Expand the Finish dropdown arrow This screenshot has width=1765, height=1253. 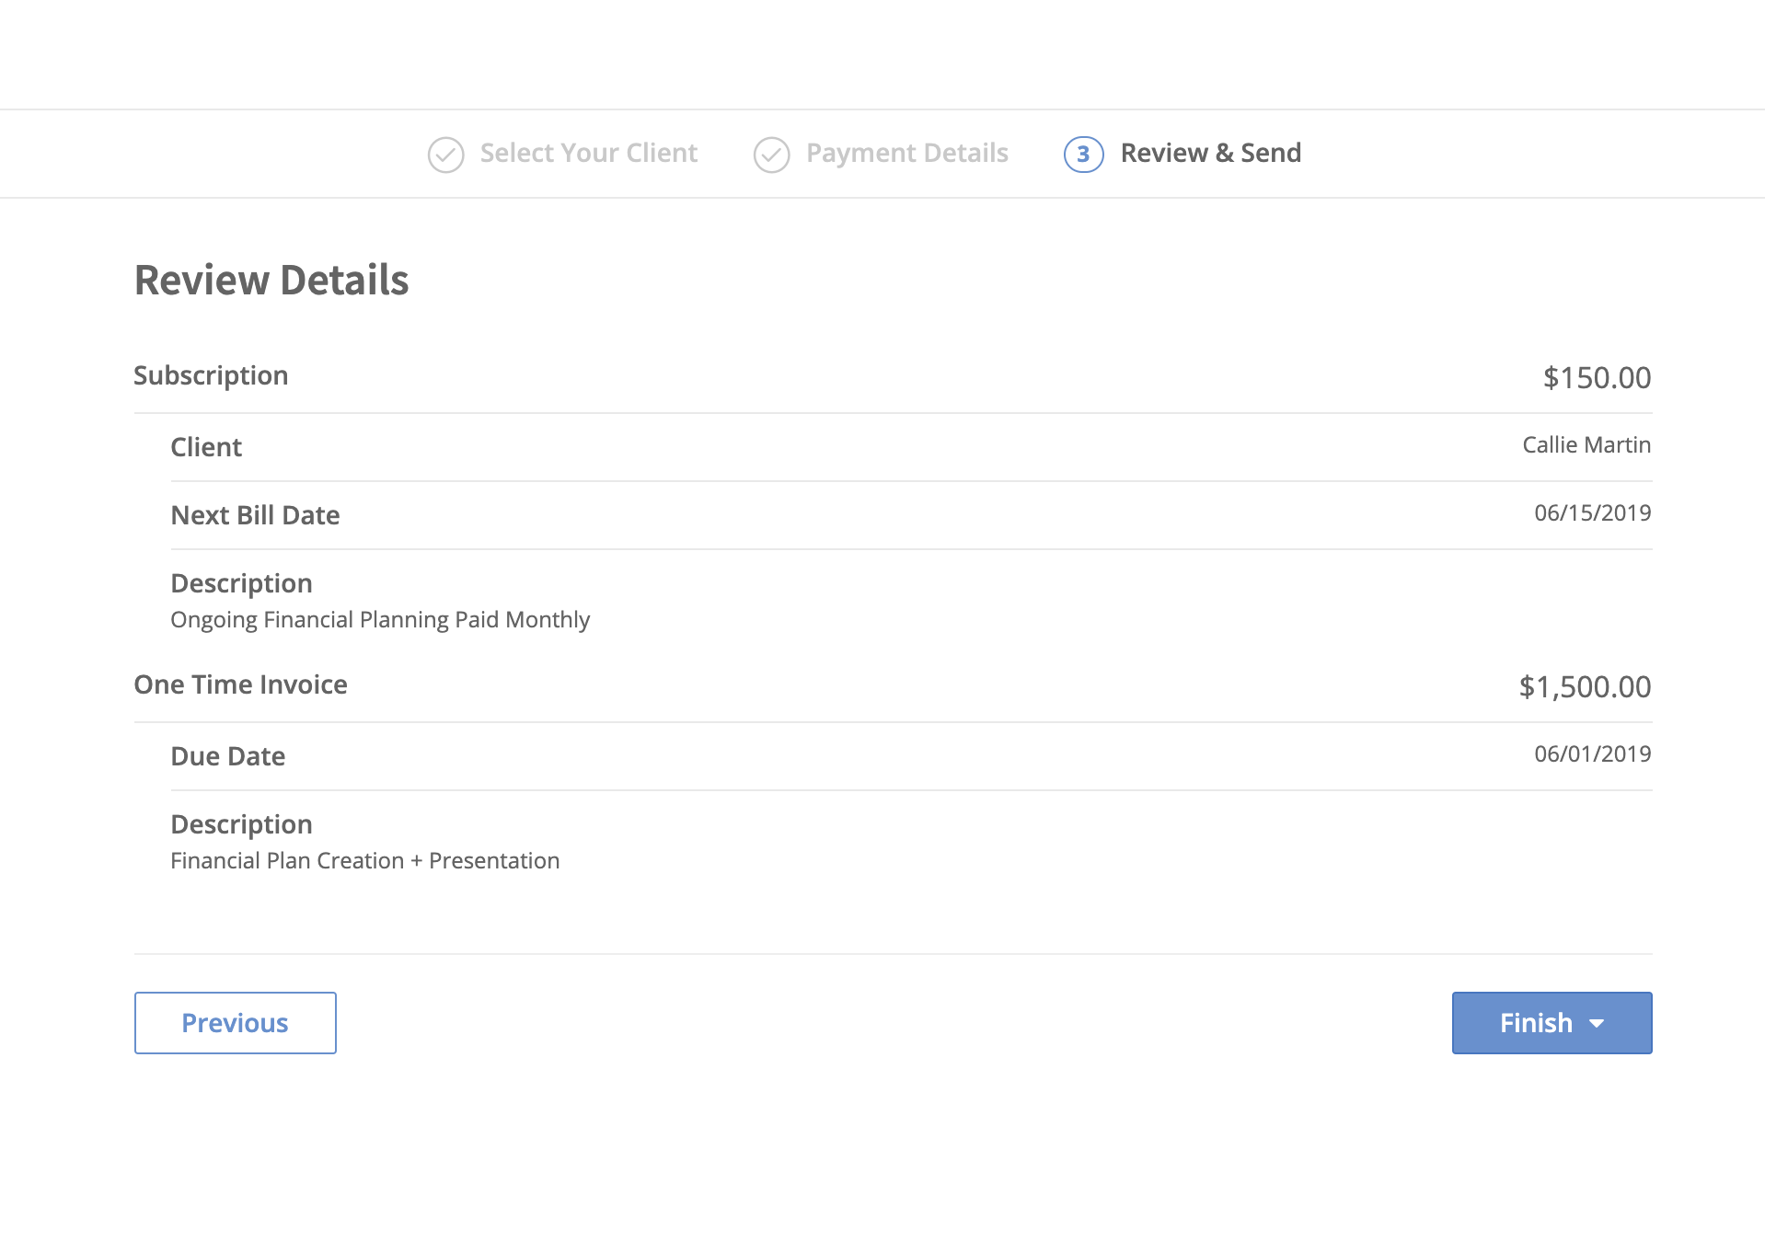[1598, 1024]
